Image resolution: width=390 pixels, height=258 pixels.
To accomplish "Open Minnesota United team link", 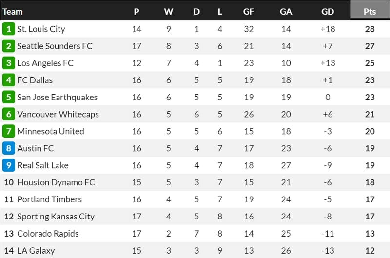I will [x=51, y=131].
